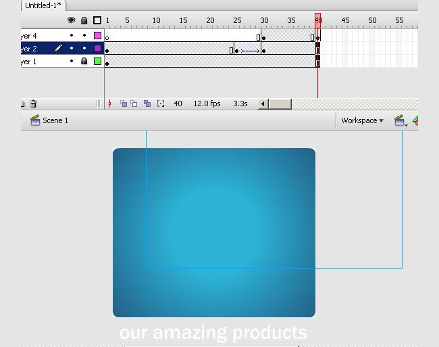Click the outline square column header

tap(97, 20)
